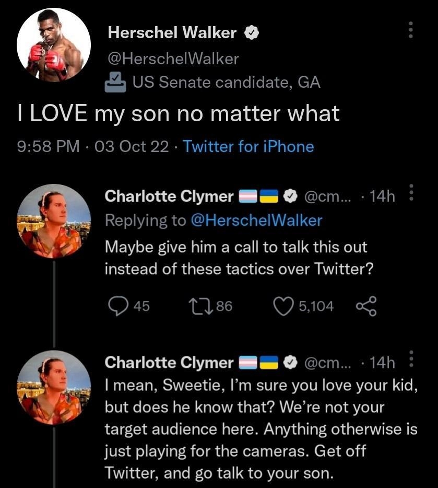The height and width of the screenshot is (488, 438).
Task: Tap the heart icon to like Clymer's reply
Action: 282,307
